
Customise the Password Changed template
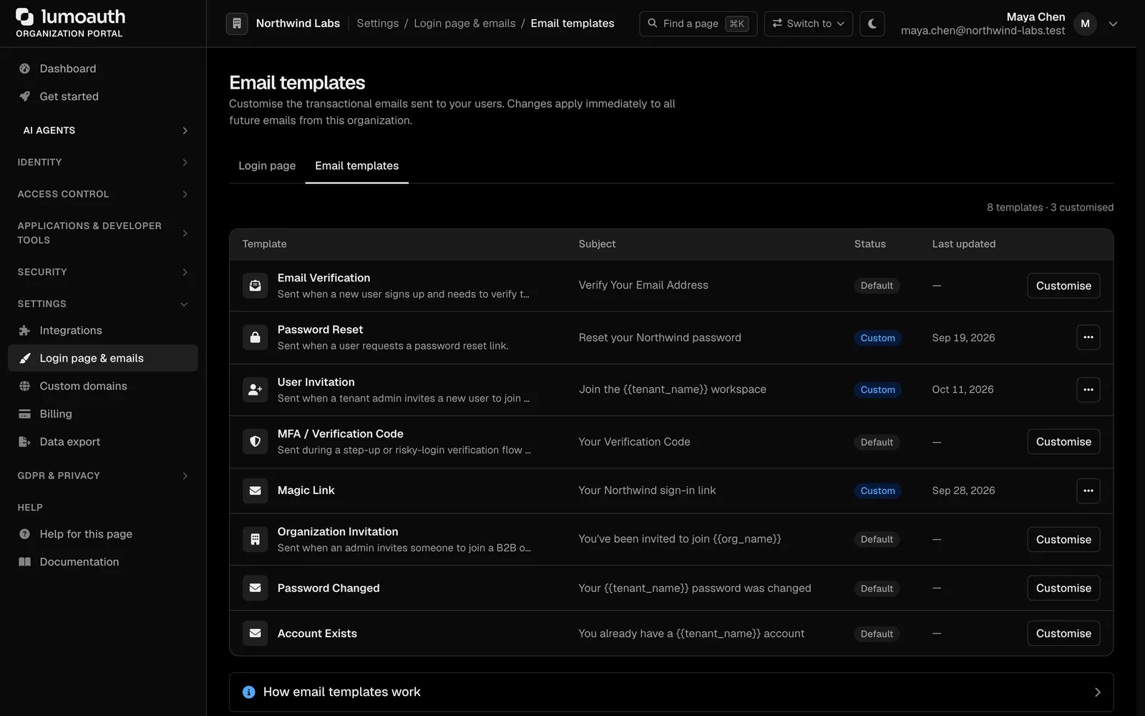coord(1063,588)
